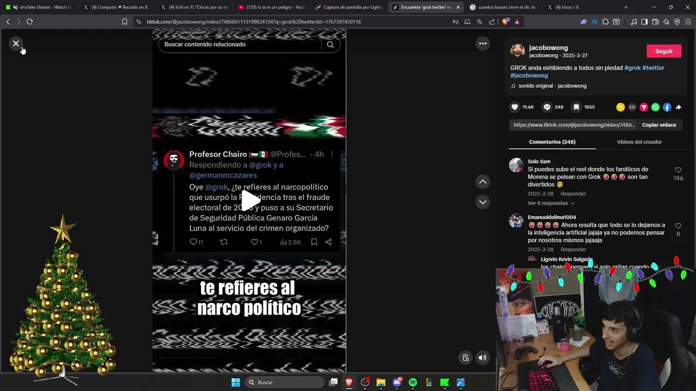Screen dimensions: 696x391
Task: Switch to Comentarios (248) tab
Action: coord(552,142)
